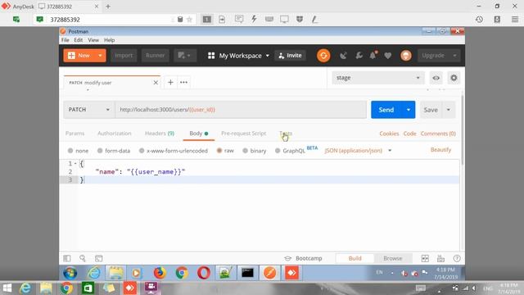Click new window icon dropdown in header
This screenshot has width=524, height=295.
point(185,56)
